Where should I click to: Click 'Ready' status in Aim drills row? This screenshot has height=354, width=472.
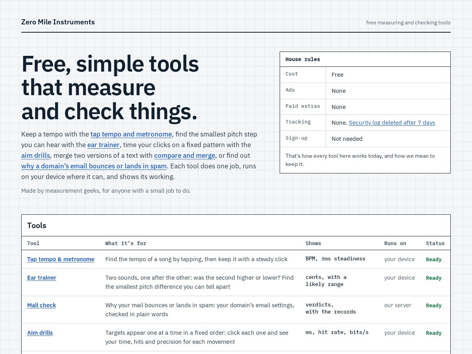(x=434, y=333)
